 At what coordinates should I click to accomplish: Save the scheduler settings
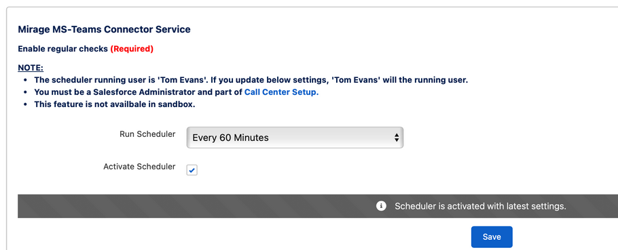click(x=492, y=237)
